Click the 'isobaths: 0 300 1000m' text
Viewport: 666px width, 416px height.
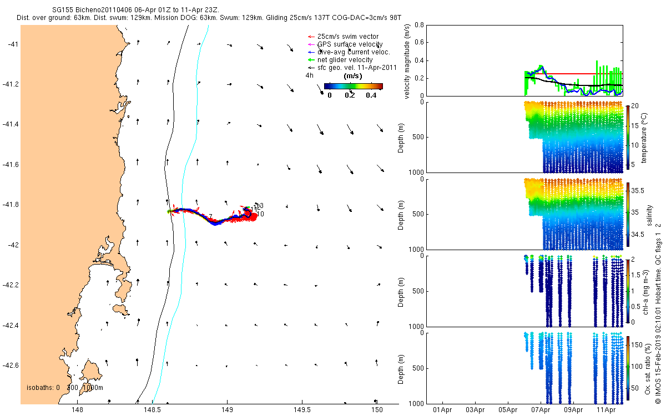point(65,387)
